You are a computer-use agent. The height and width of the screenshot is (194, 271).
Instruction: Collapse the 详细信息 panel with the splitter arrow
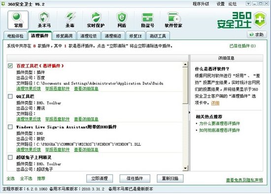click(x=189, y=112)
